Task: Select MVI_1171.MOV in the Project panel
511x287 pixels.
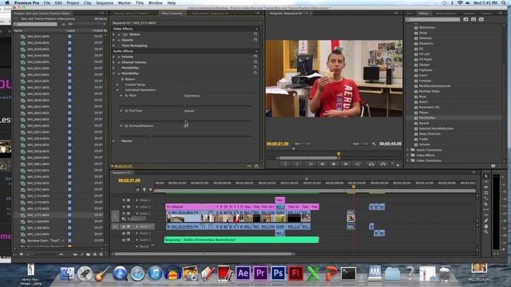Action: click(x=38, y=214)
